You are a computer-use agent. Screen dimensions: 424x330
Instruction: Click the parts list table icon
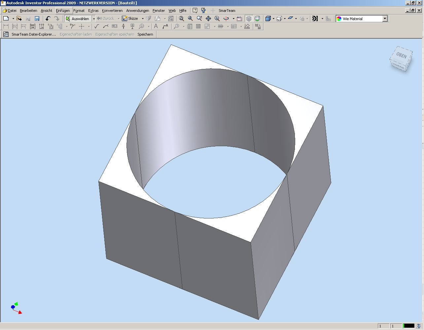[x=190, y=26]
